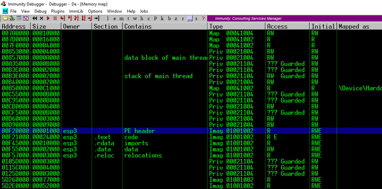
Task: Click the Immunity Consulting Services Manager banner
Action: [x=248, y=19]
